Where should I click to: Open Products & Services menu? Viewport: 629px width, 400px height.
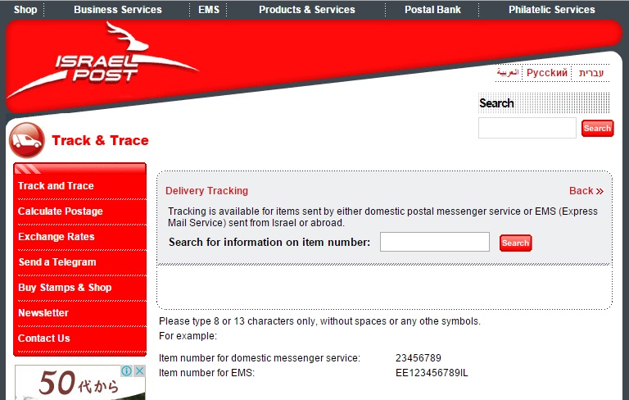coord(307,10)
